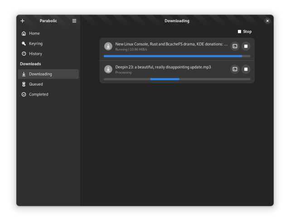Stop the Deepin 23 download

tap(246, 69)
